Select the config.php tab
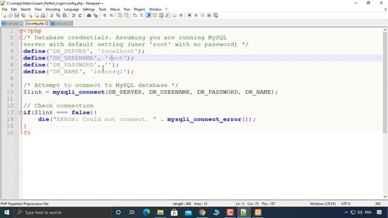Image resolution: width=388 pixels, height=218 pixels. tap(37, 24)
